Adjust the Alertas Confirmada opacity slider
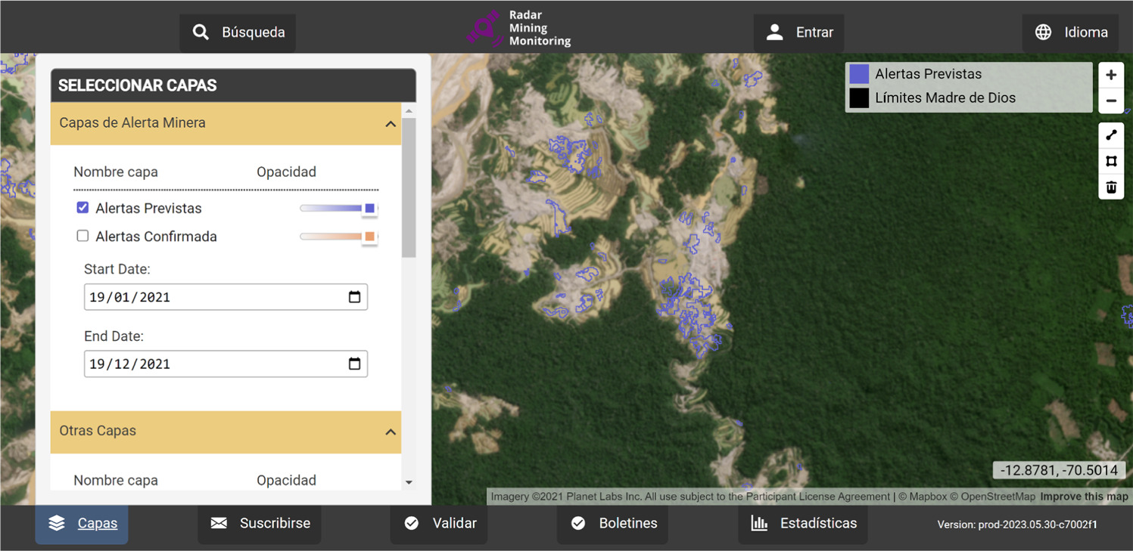The image size is (1133, 551). point(338,237)
